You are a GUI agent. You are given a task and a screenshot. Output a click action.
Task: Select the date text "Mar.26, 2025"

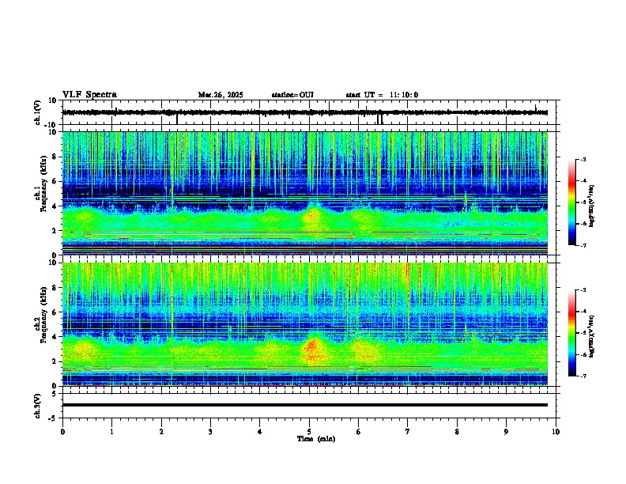click(x=221, y=95)
